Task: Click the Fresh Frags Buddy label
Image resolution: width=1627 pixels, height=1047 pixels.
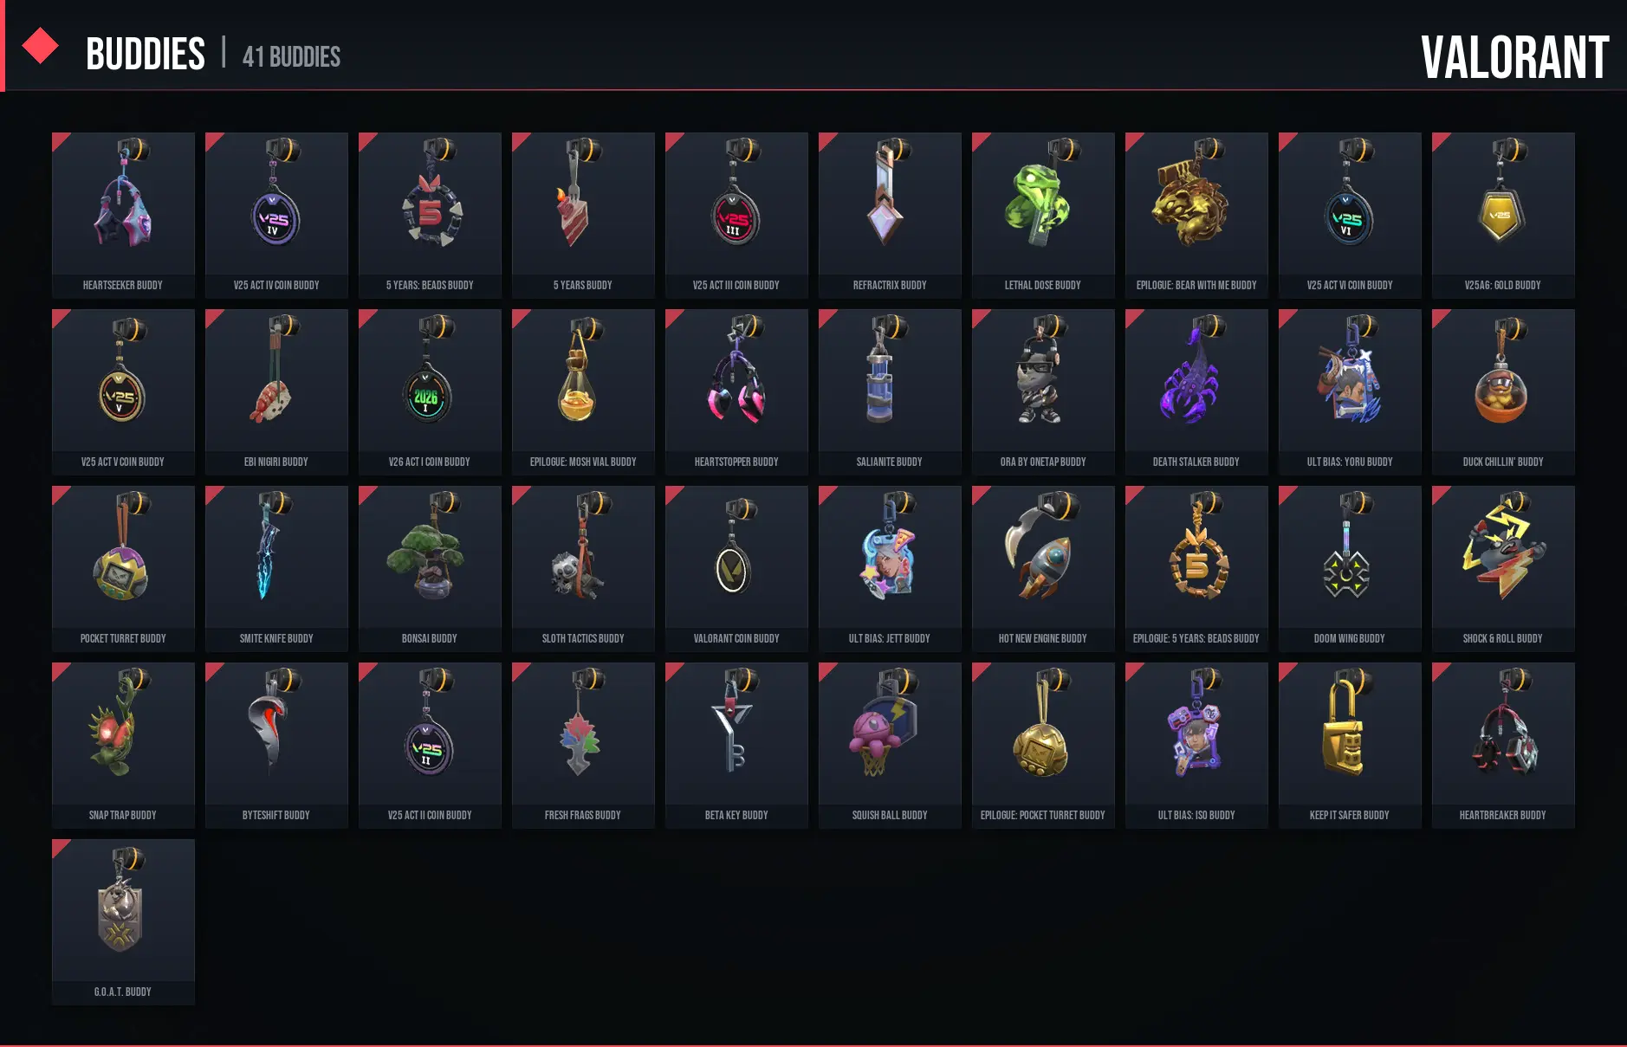Action: (x=583, y=815)
